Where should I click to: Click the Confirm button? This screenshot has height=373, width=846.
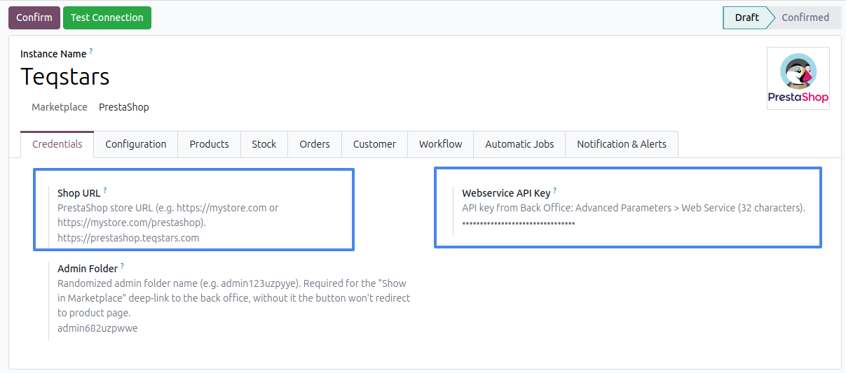click(34, 17)
